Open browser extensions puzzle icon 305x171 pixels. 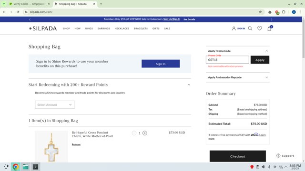(x=284, y=12)
